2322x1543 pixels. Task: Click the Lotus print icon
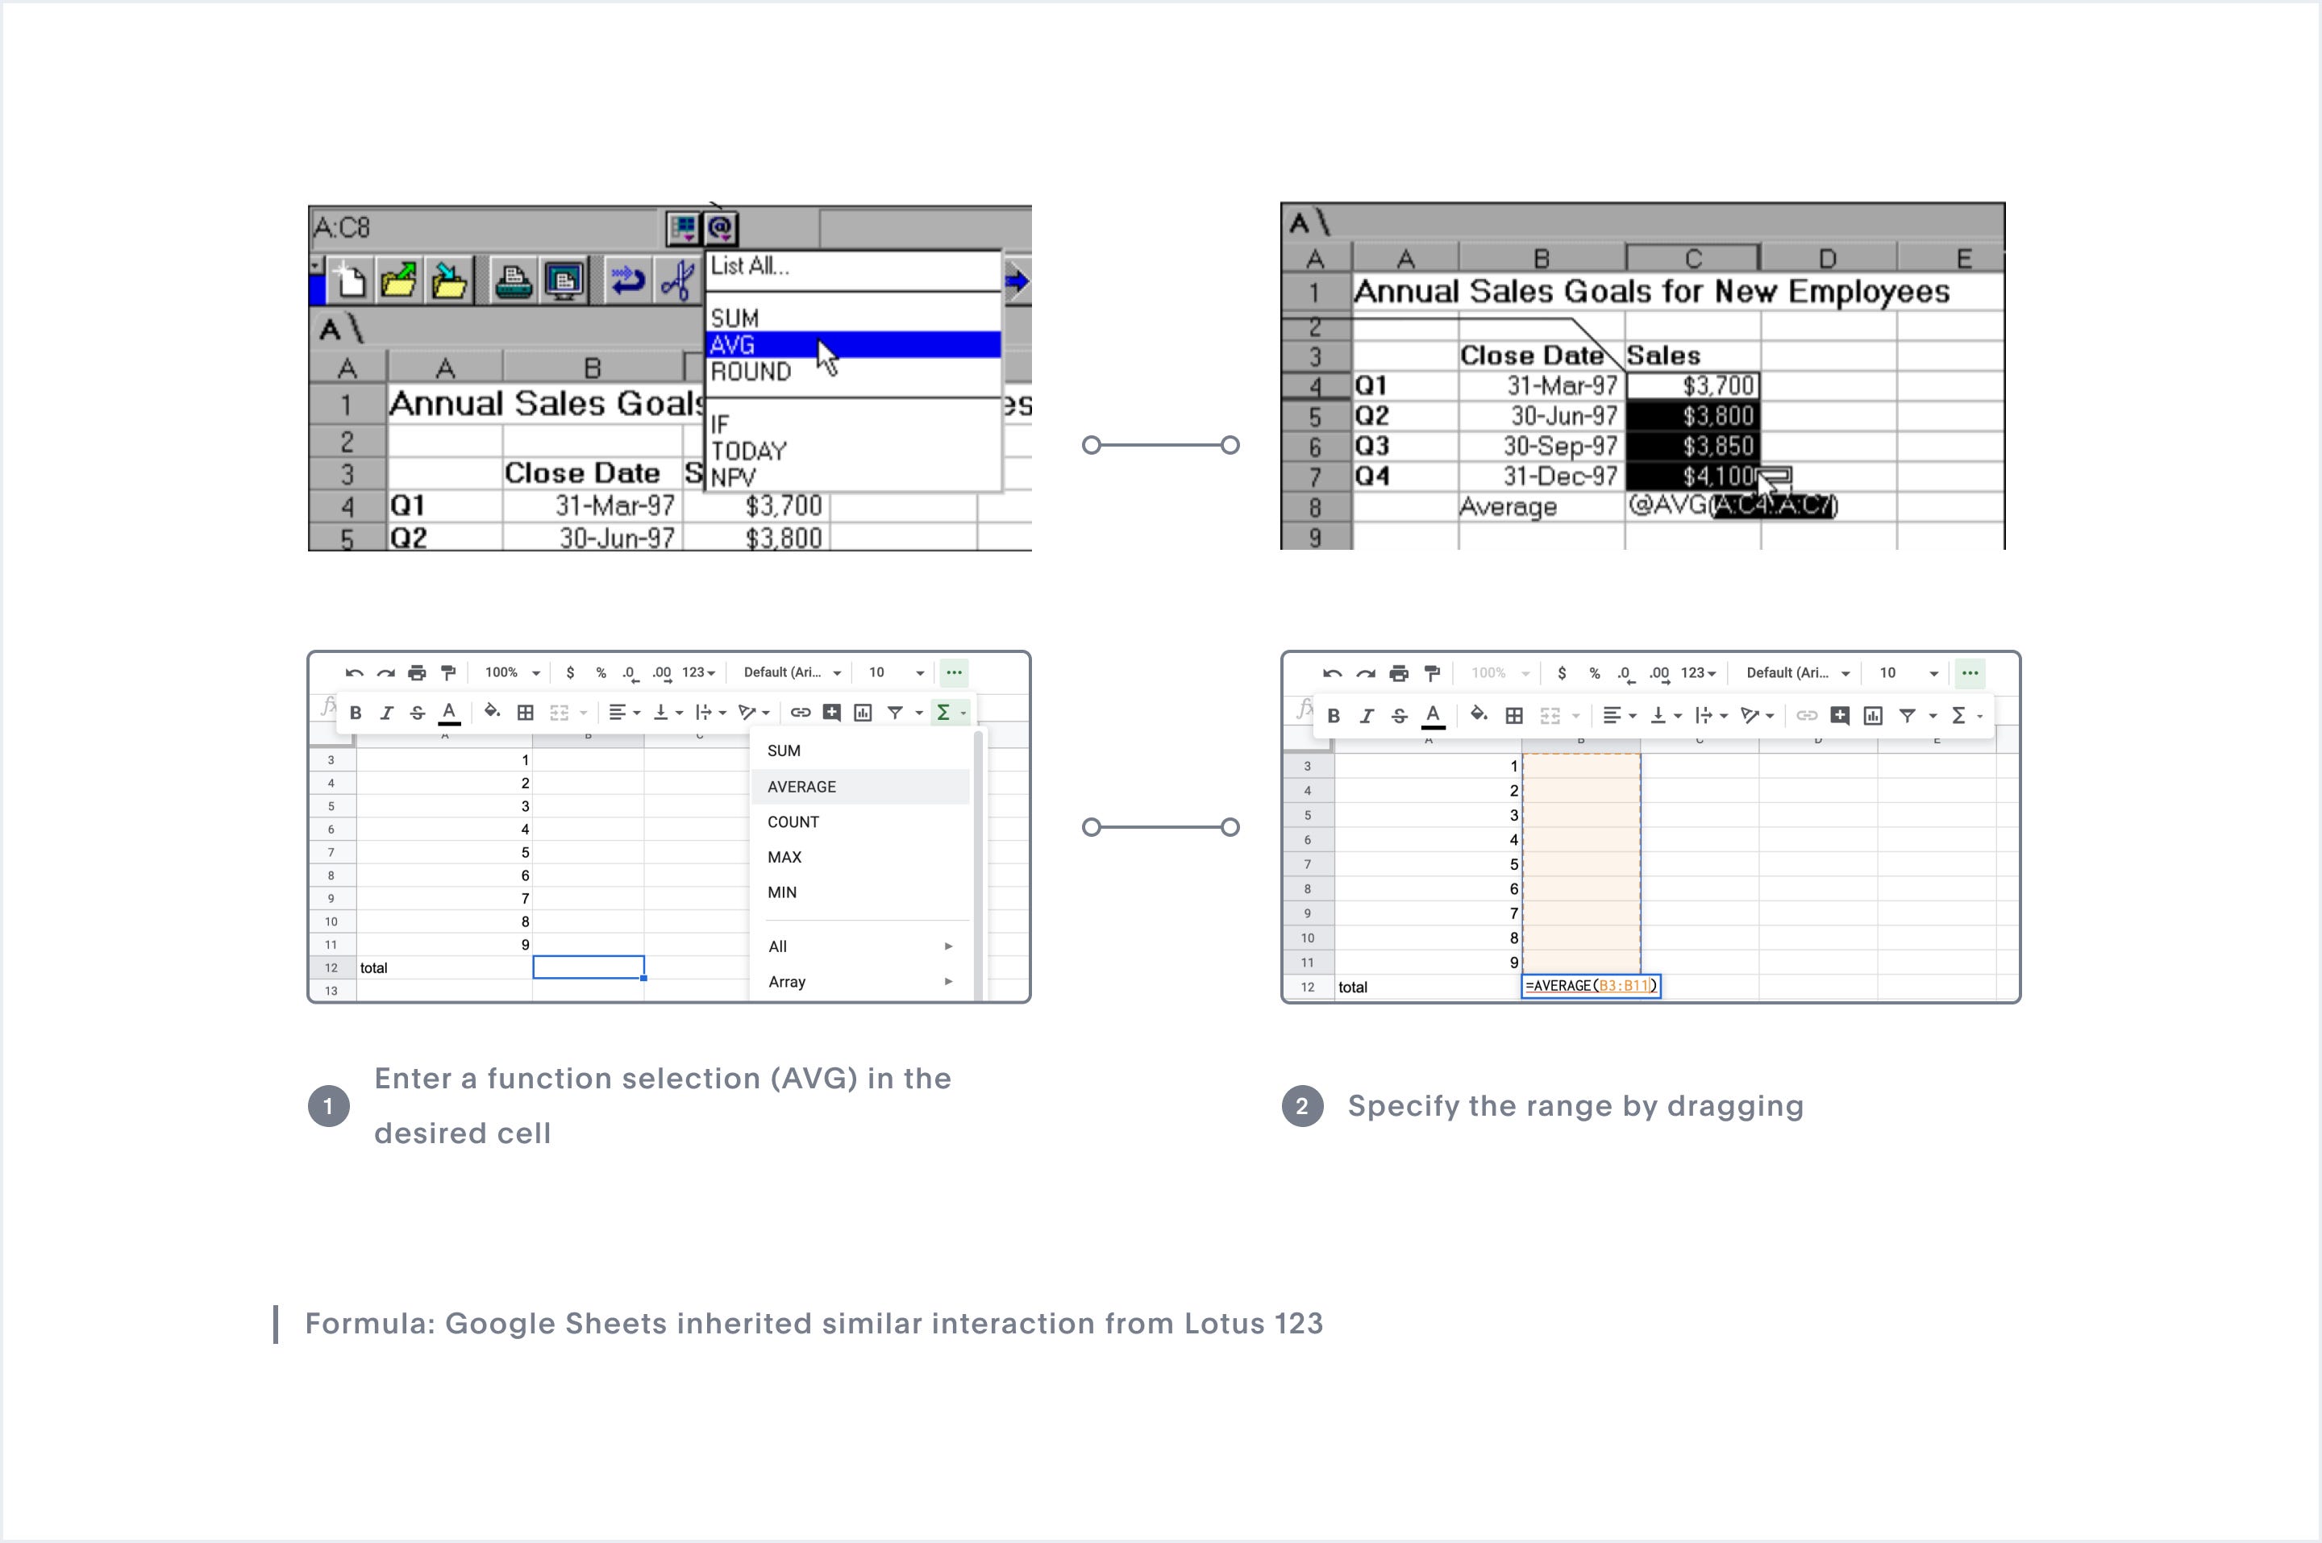coord(513,281)
